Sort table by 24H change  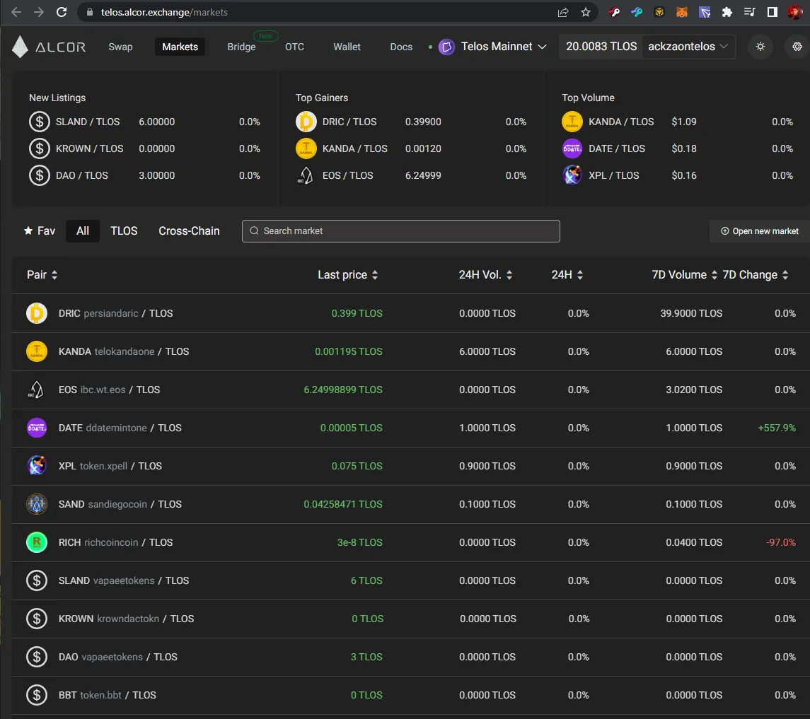tap(567, 274)
